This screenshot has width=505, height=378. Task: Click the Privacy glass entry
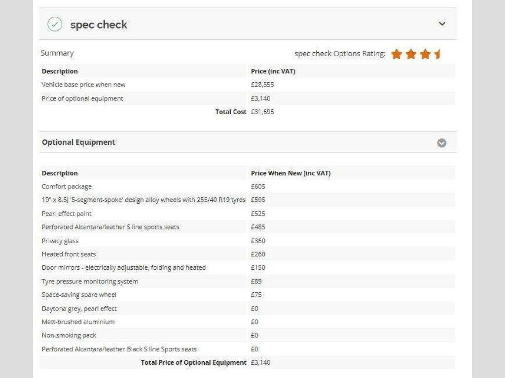(x=60, y=241)
